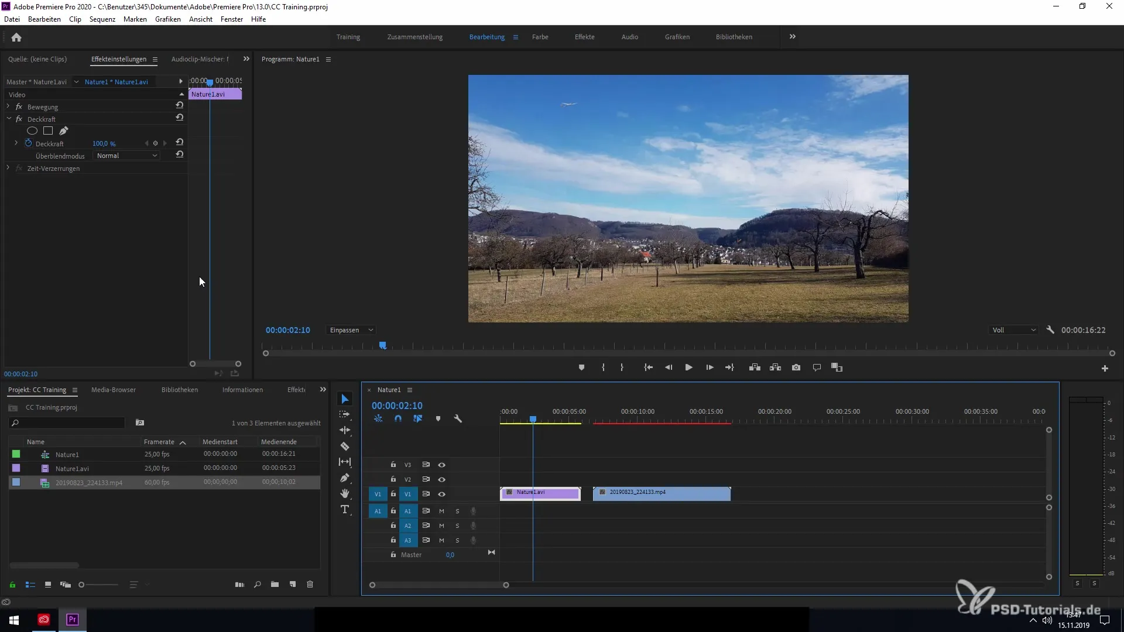
Task: Mute audio track A1
Action: coord(441,511)
